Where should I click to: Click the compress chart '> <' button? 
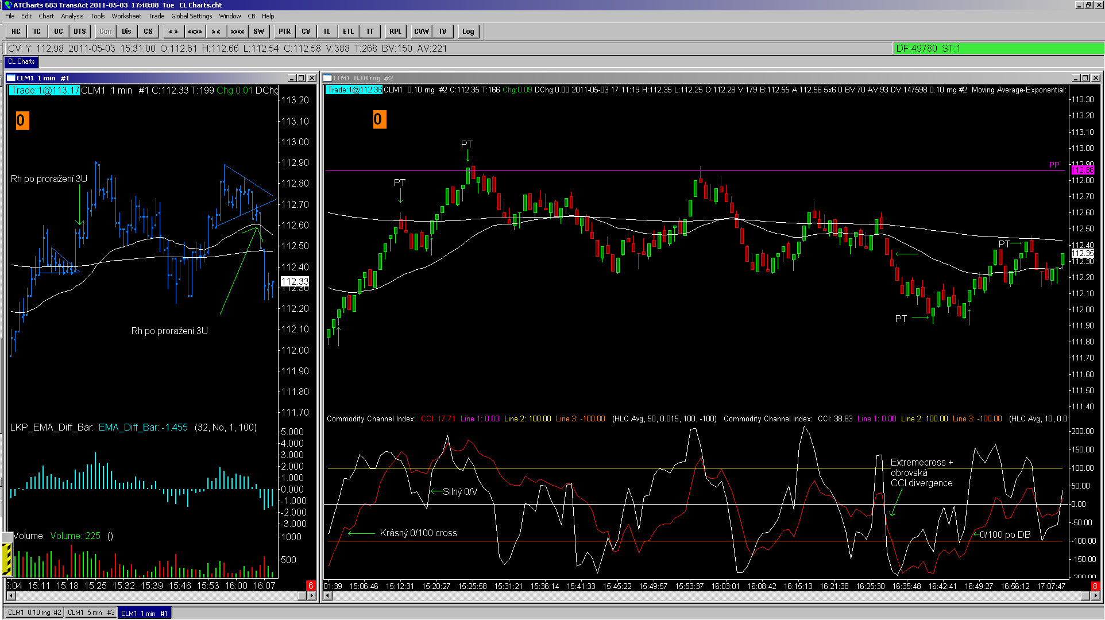[216, 32]
